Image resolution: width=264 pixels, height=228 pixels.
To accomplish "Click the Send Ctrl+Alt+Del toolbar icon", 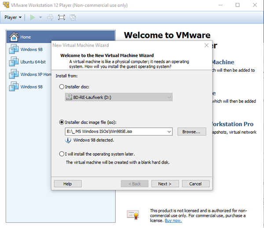I will (x=51, y=18).
